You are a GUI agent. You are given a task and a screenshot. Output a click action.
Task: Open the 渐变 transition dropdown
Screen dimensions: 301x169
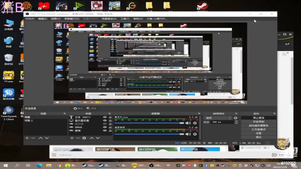click(x=219, y=118)
